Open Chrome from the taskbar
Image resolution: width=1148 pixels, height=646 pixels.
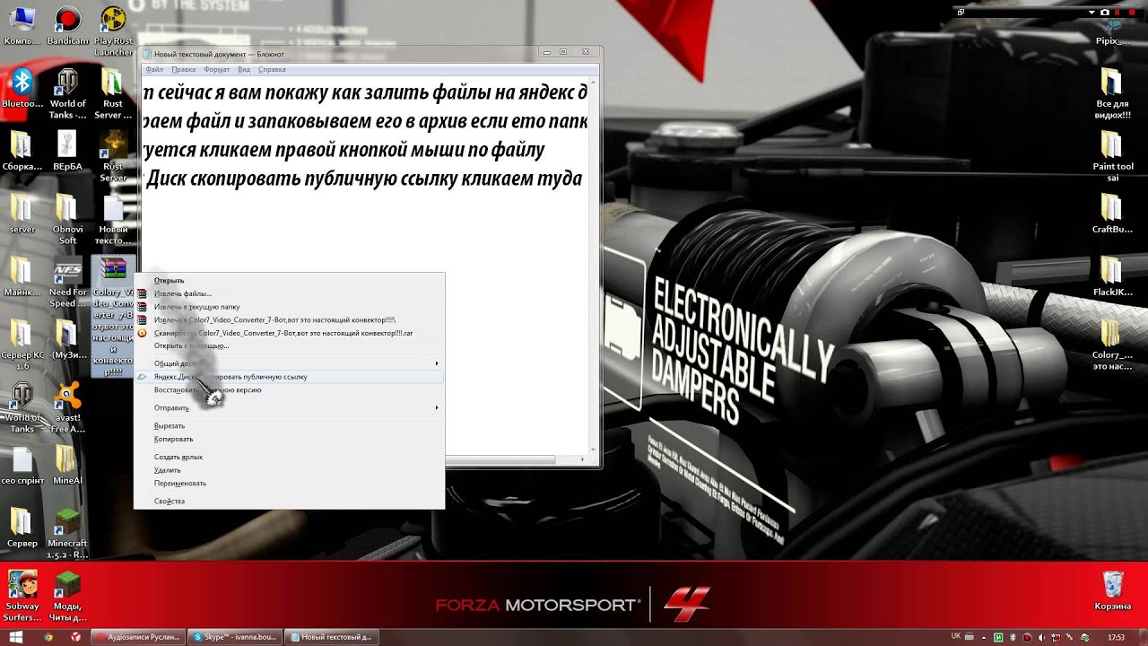(48, 637)
